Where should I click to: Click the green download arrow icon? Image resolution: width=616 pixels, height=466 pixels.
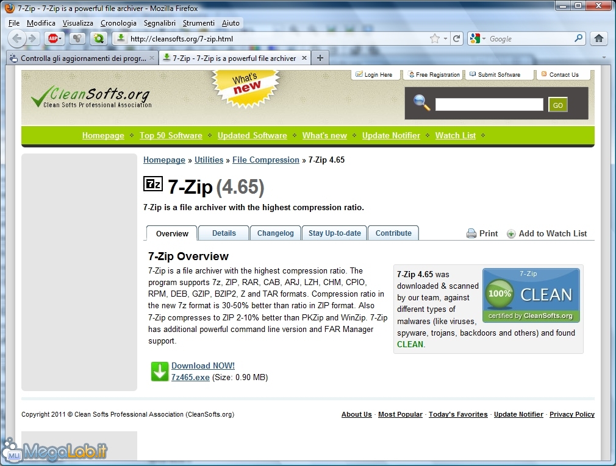[x=160, y=372]
